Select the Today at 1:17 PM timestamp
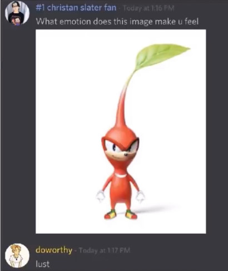Image resolution: width=228 pixels, height=271 pixels. click(105, 250)
